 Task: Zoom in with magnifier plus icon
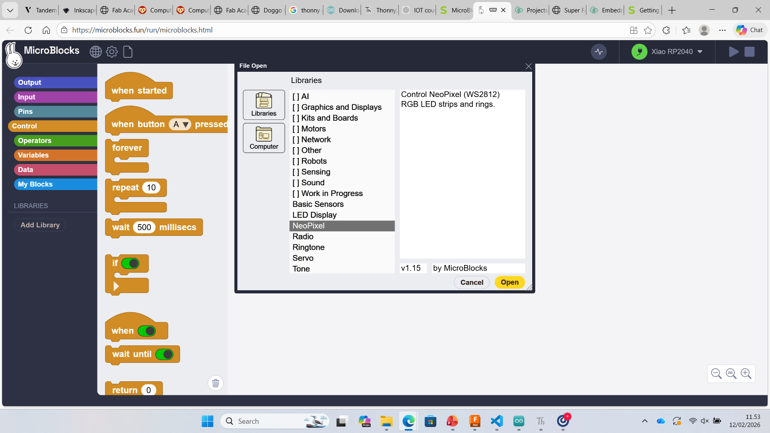746,374
